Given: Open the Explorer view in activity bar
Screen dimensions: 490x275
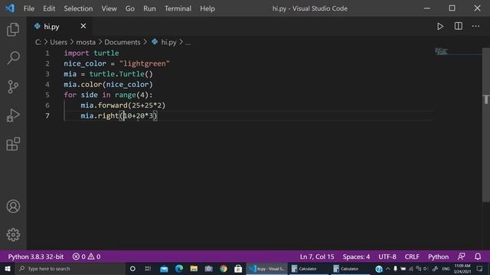Looking at the screenshot, I should [13, 29].
